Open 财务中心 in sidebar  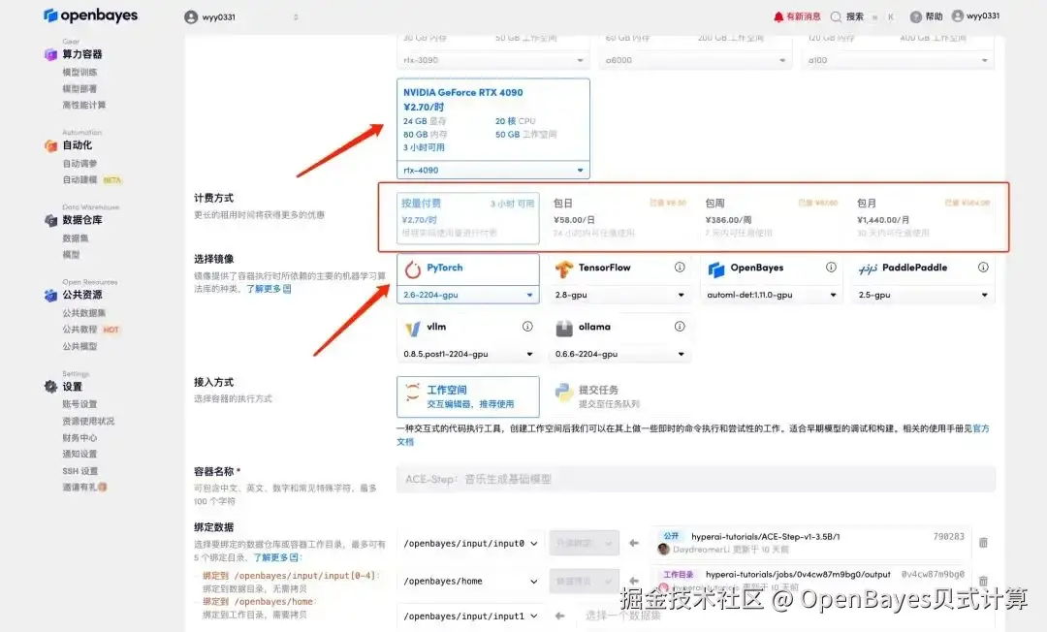pyautogui.click(x=79, y=438)
